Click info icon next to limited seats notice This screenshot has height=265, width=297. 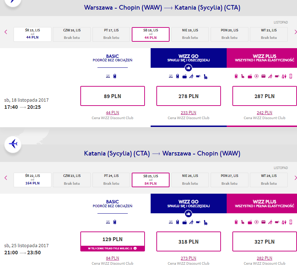point(135,248)
